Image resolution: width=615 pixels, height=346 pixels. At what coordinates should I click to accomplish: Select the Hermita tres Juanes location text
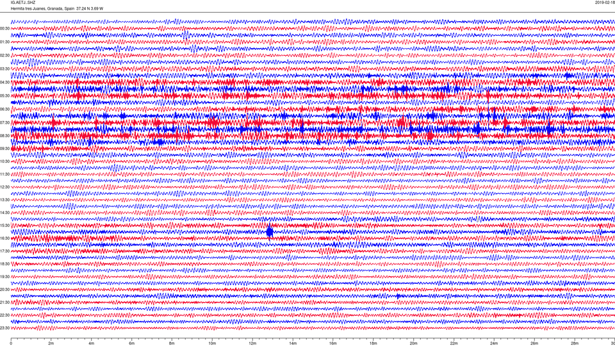[x=57, y=8]
